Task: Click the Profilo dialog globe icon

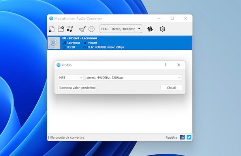Action: click(x=58, y=65)
